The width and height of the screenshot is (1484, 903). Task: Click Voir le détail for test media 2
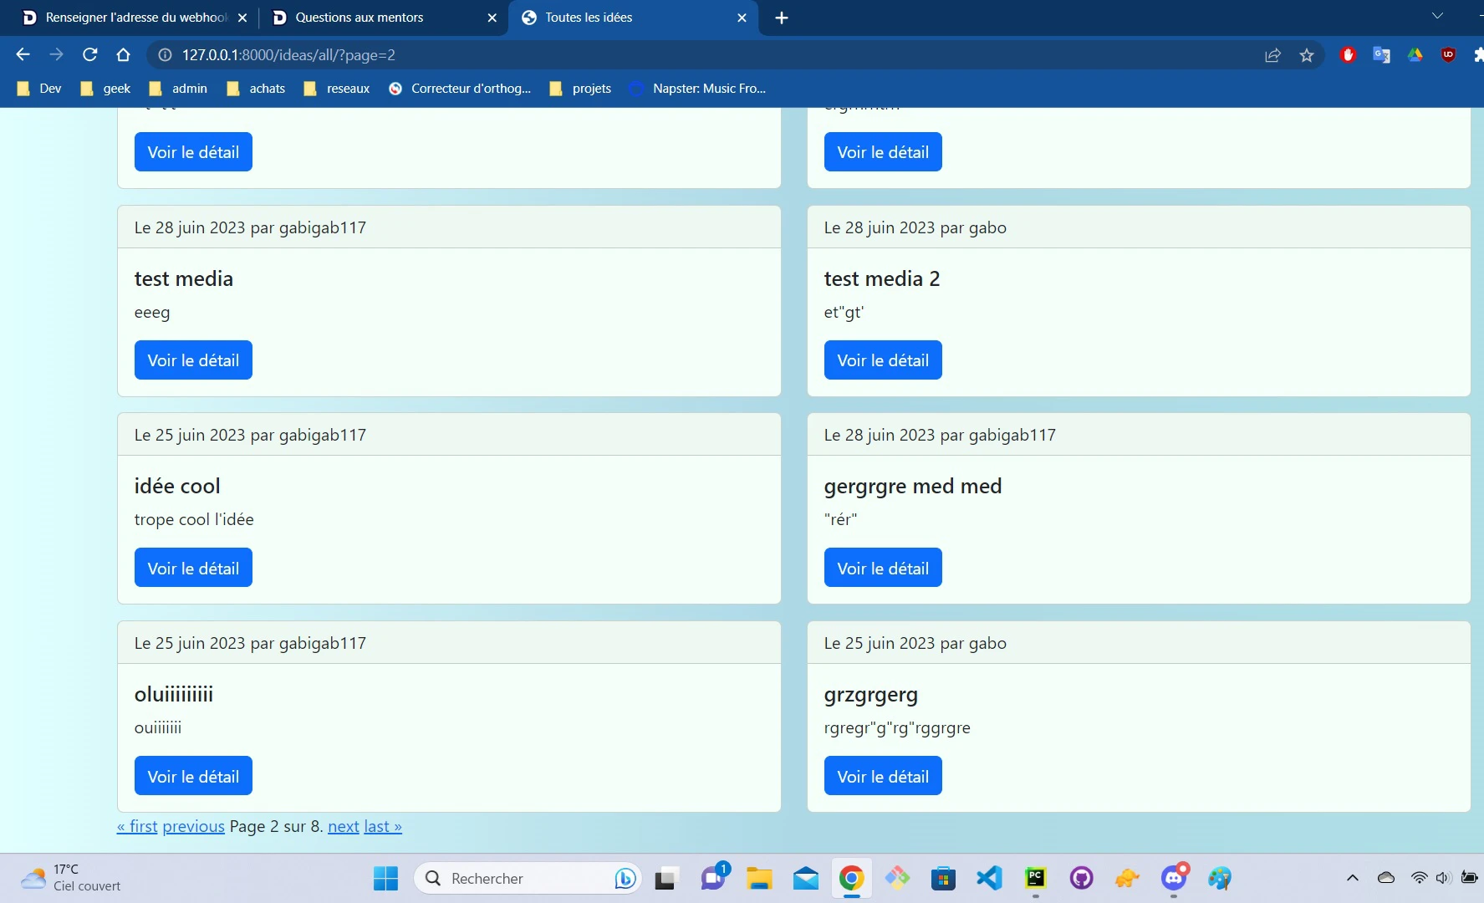click(x=883, y=360)
